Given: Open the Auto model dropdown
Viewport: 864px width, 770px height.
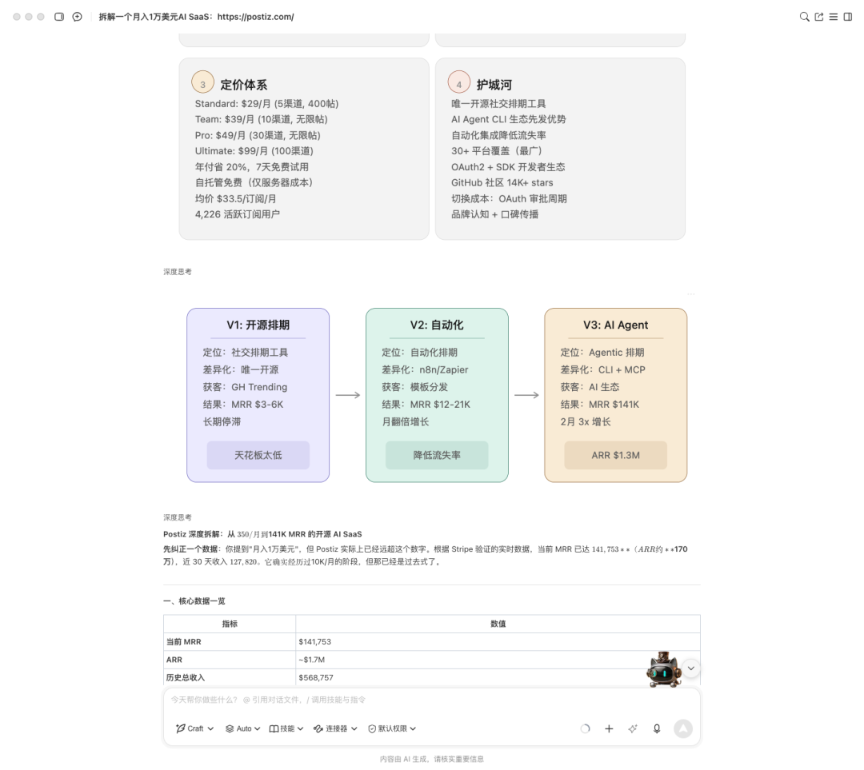Looking at the screenshot, I should coord(243,728).
